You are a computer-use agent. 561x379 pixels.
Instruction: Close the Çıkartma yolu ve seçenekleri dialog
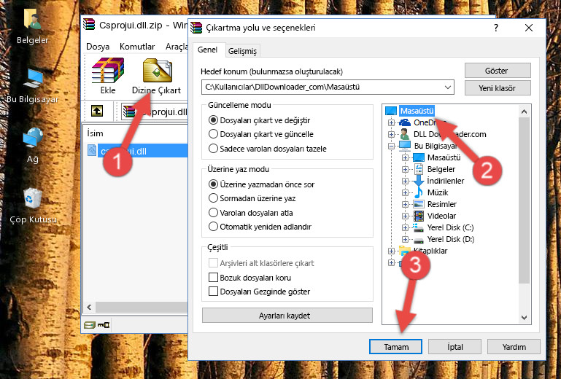528,28
